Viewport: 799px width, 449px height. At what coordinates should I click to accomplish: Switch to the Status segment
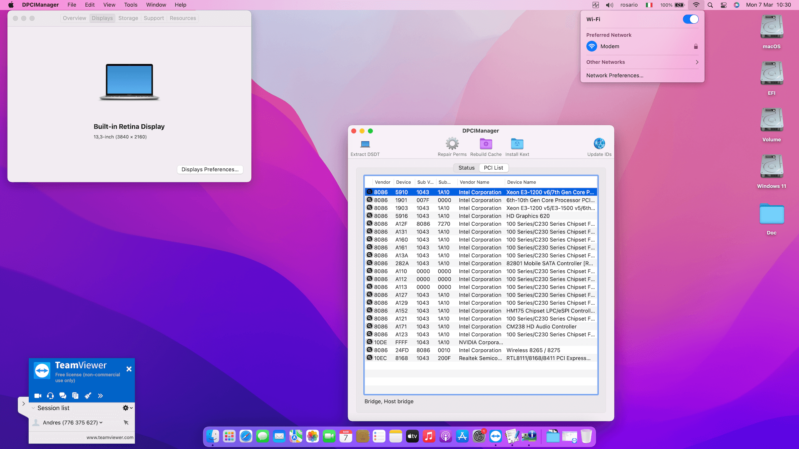coord(466,168)
